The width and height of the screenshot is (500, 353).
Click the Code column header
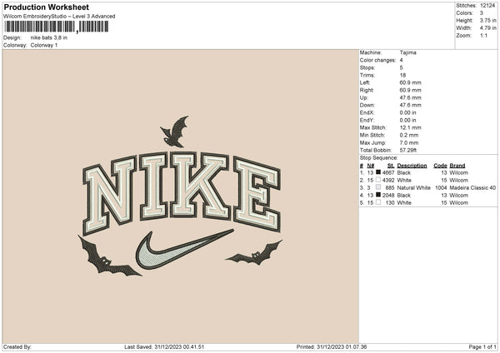point(440,166)
